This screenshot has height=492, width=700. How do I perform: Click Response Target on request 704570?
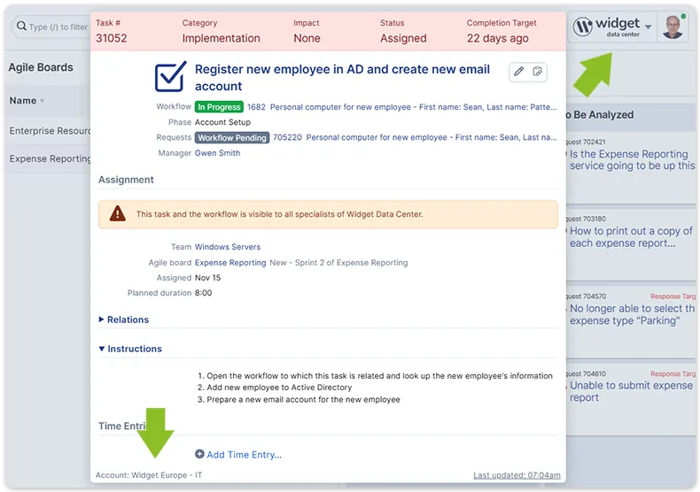(x=673, y=296)
